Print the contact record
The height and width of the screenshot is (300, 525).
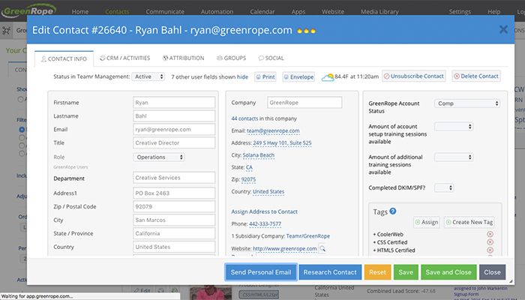click(x=265, y=76)
